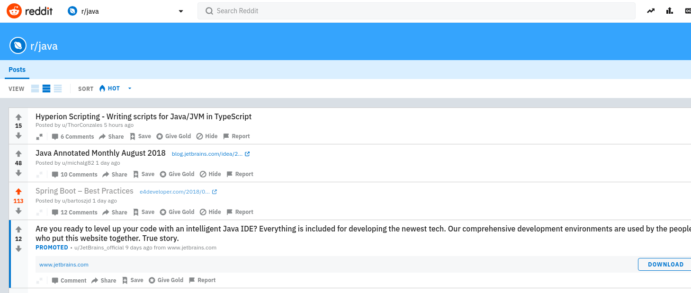The width and height of the screenshot is (691, 293).
Task: Open 6 Comments on Hyperion post
Action: 73,136
